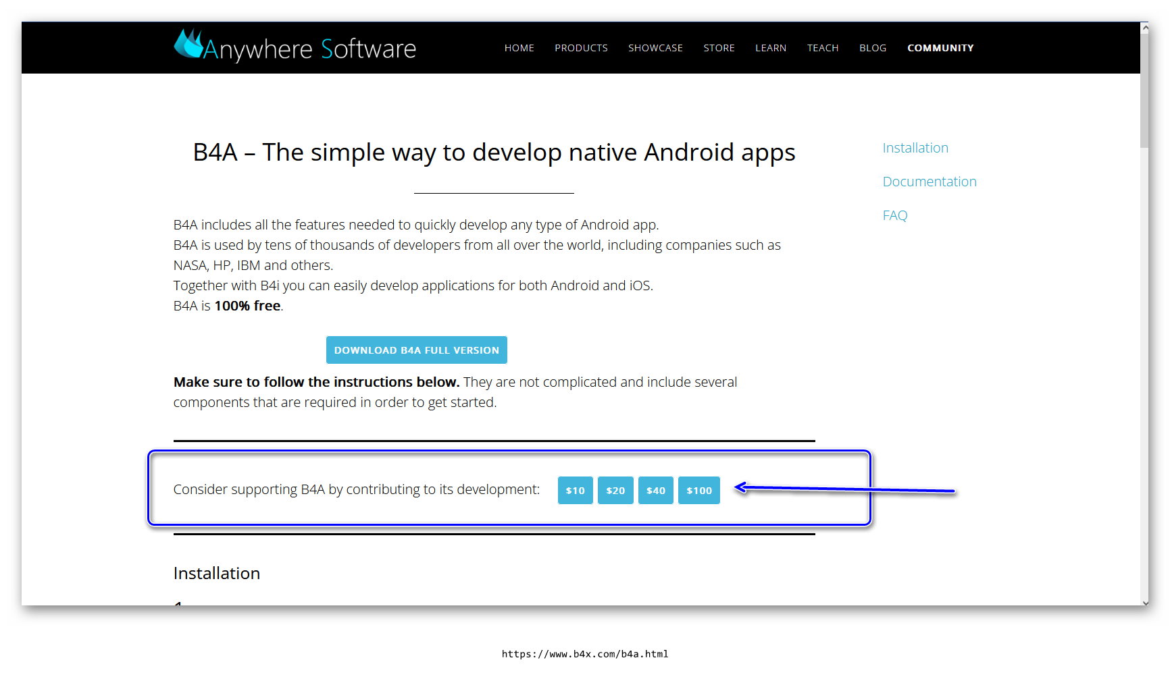Click the 'Together with B4i' sentence

click(x=413, y=285)
